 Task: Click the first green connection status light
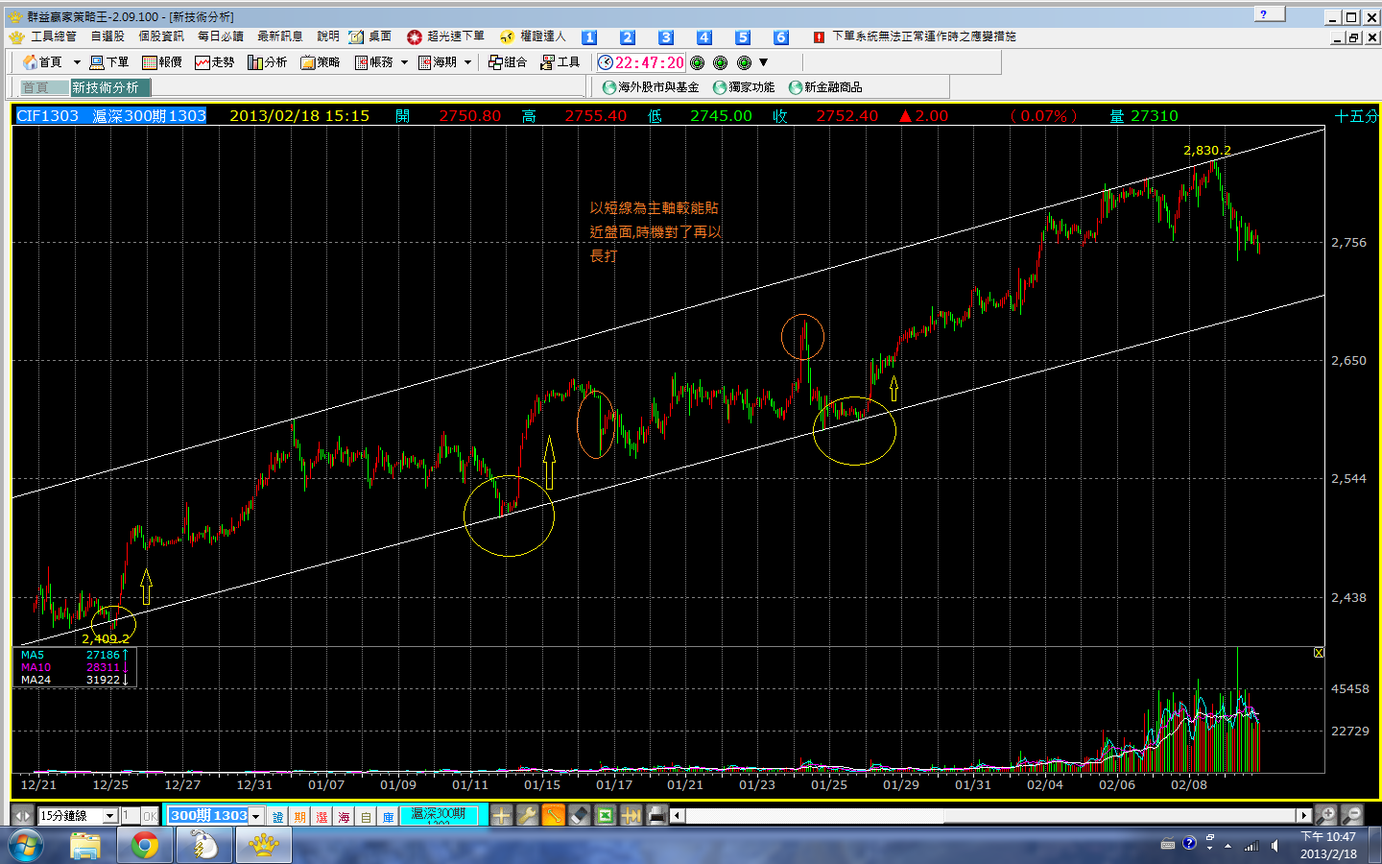point(698,62)
